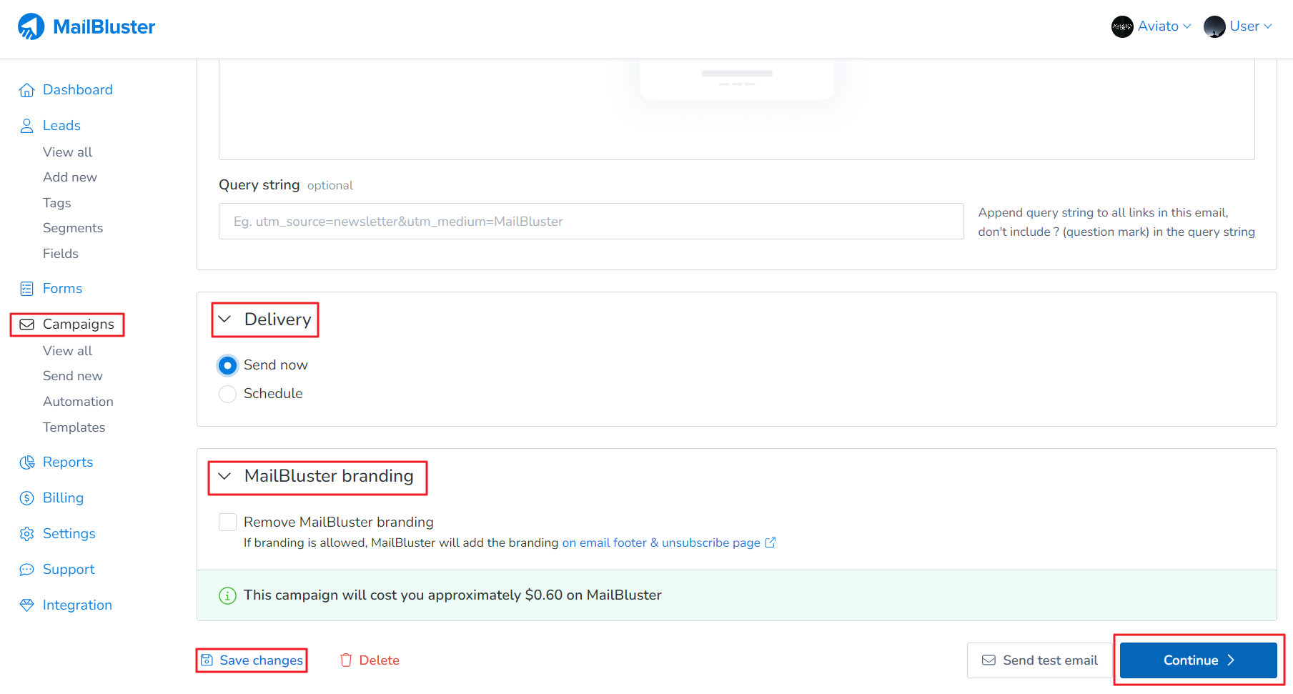Go to Leads View all

pos(67,152)
